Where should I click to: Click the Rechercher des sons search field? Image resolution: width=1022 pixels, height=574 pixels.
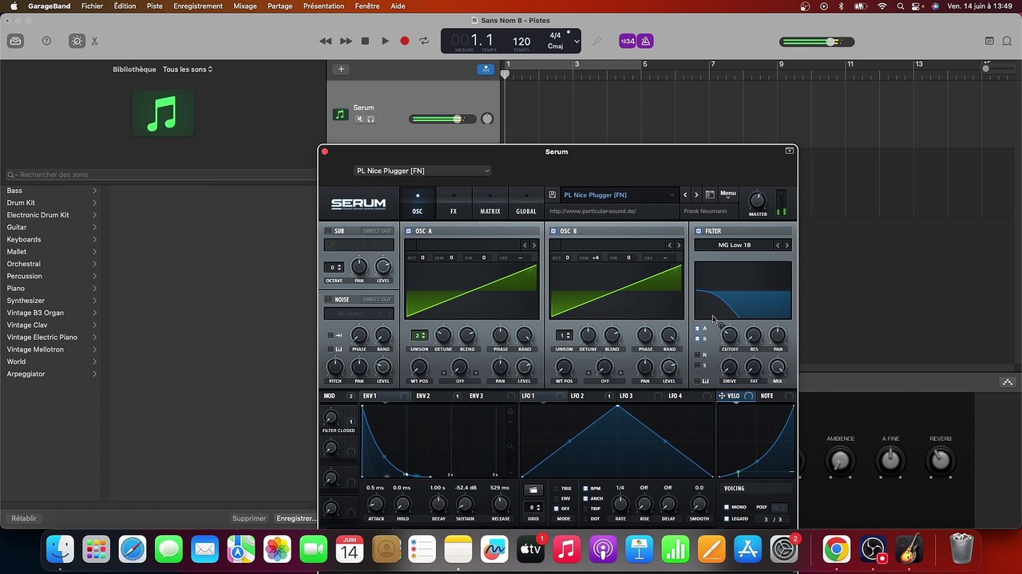(x=160, y=175)
